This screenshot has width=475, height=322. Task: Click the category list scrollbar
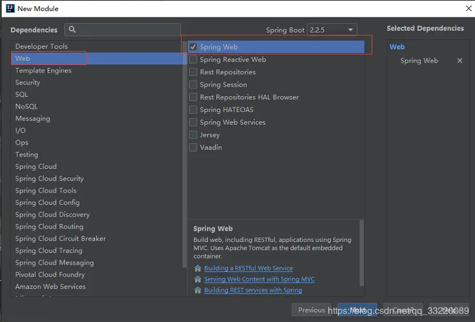(x=184, y=154)
